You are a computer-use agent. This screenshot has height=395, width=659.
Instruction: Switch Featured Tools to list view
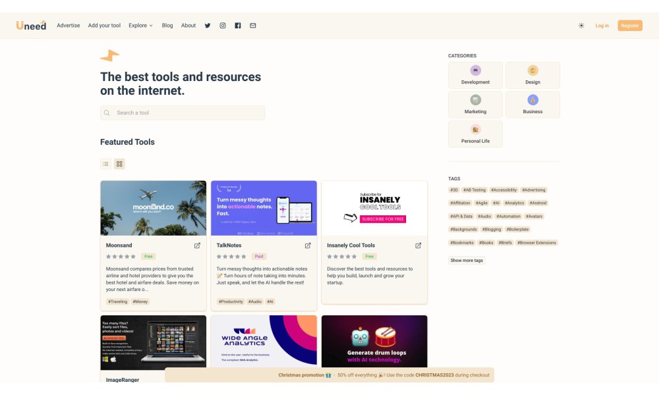[x=105, y=164]
